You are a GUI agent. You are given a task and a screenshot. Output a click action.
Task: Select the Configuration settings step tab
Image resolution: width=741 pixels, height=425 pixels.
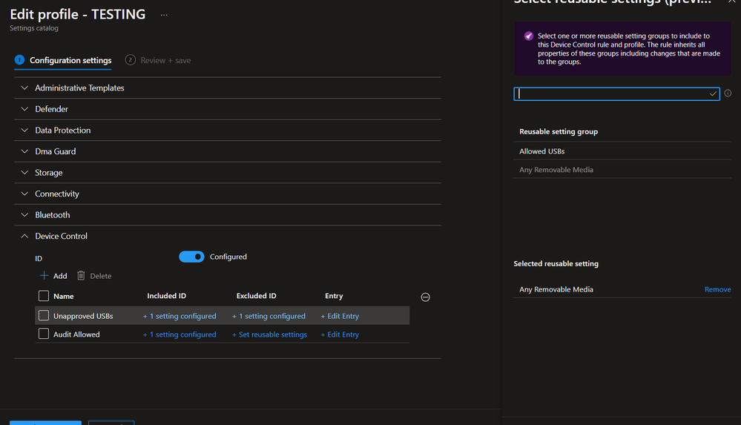pos(63,61)
